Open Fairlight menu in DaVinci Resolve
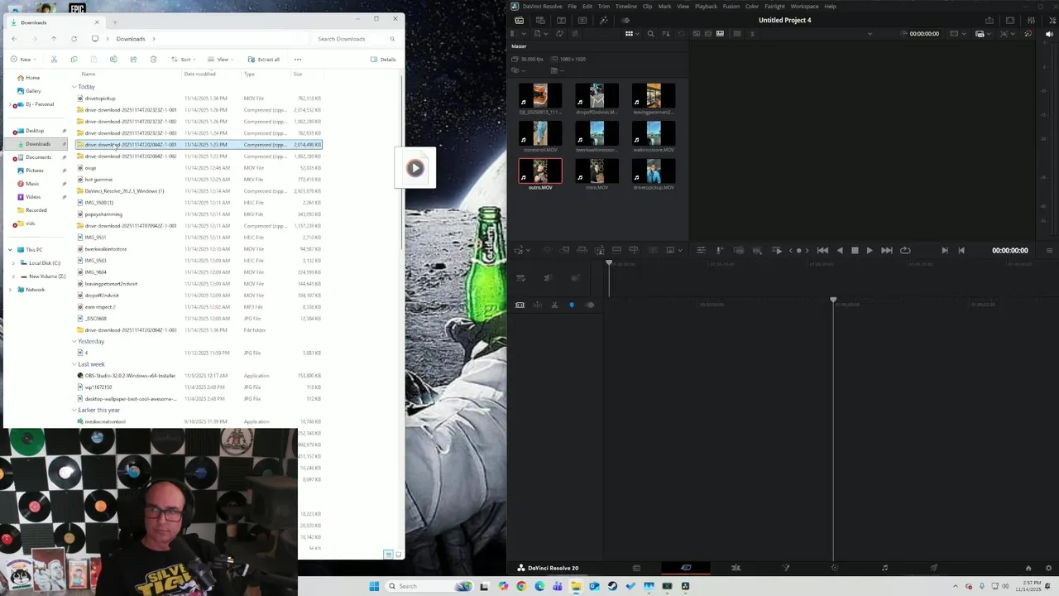Image resolution: width=1059 pixels, height=596 pixels. click(x=774, y=6)
